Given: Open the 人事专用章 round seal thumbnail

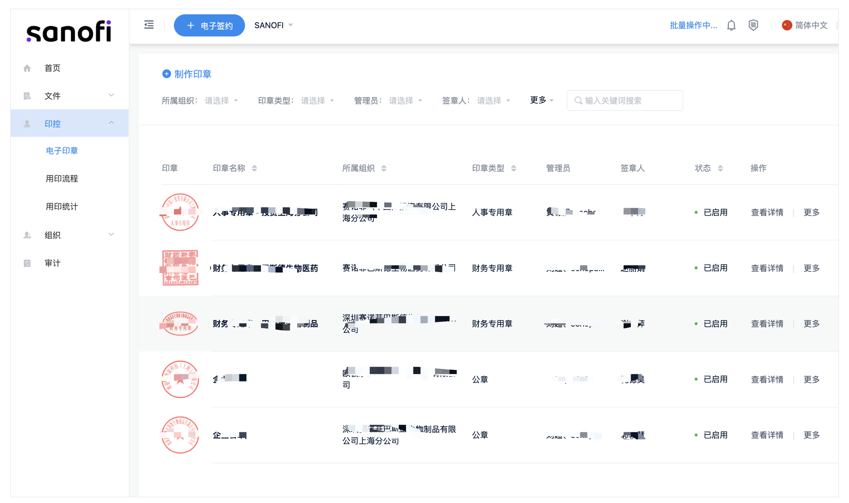Looking at the screenshot, I should 180,212.
